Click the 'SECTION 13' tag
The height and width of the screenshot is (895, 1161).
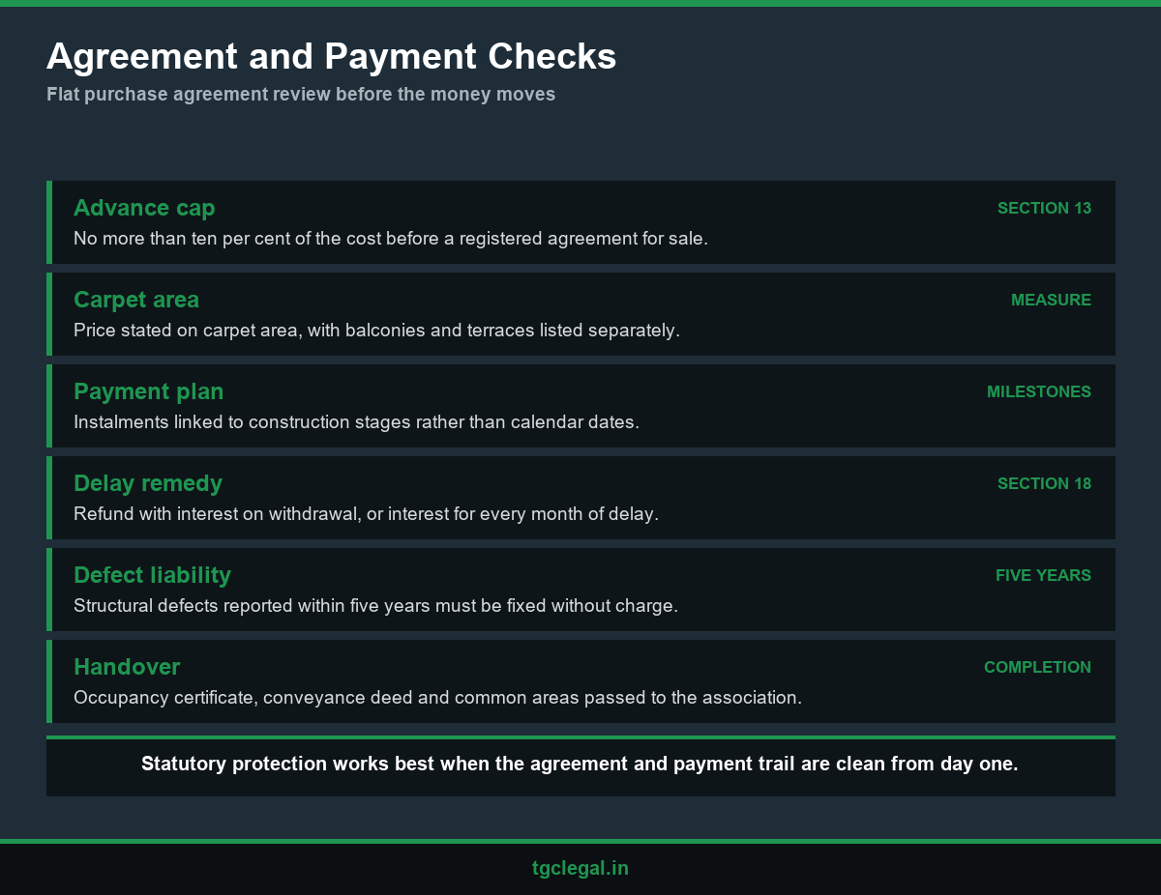[x=1044, y=208]
